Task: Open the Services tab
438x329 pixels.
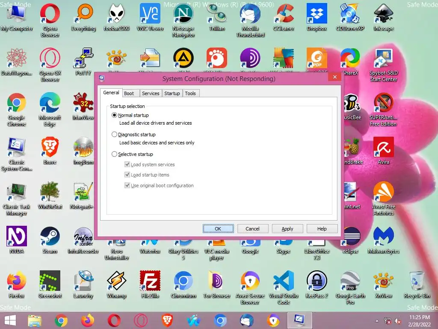Action: [151, 93]
